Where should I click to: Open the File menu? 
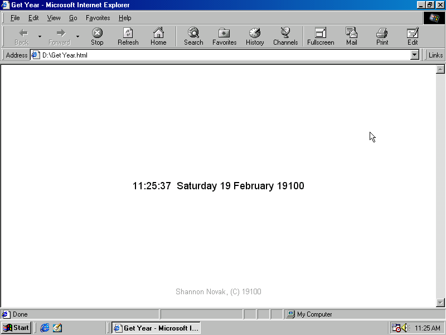click(x=15, y=18)
